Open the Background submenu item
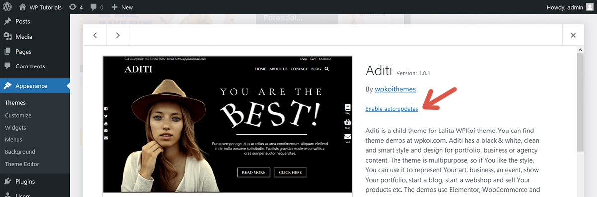 point(20,152)
